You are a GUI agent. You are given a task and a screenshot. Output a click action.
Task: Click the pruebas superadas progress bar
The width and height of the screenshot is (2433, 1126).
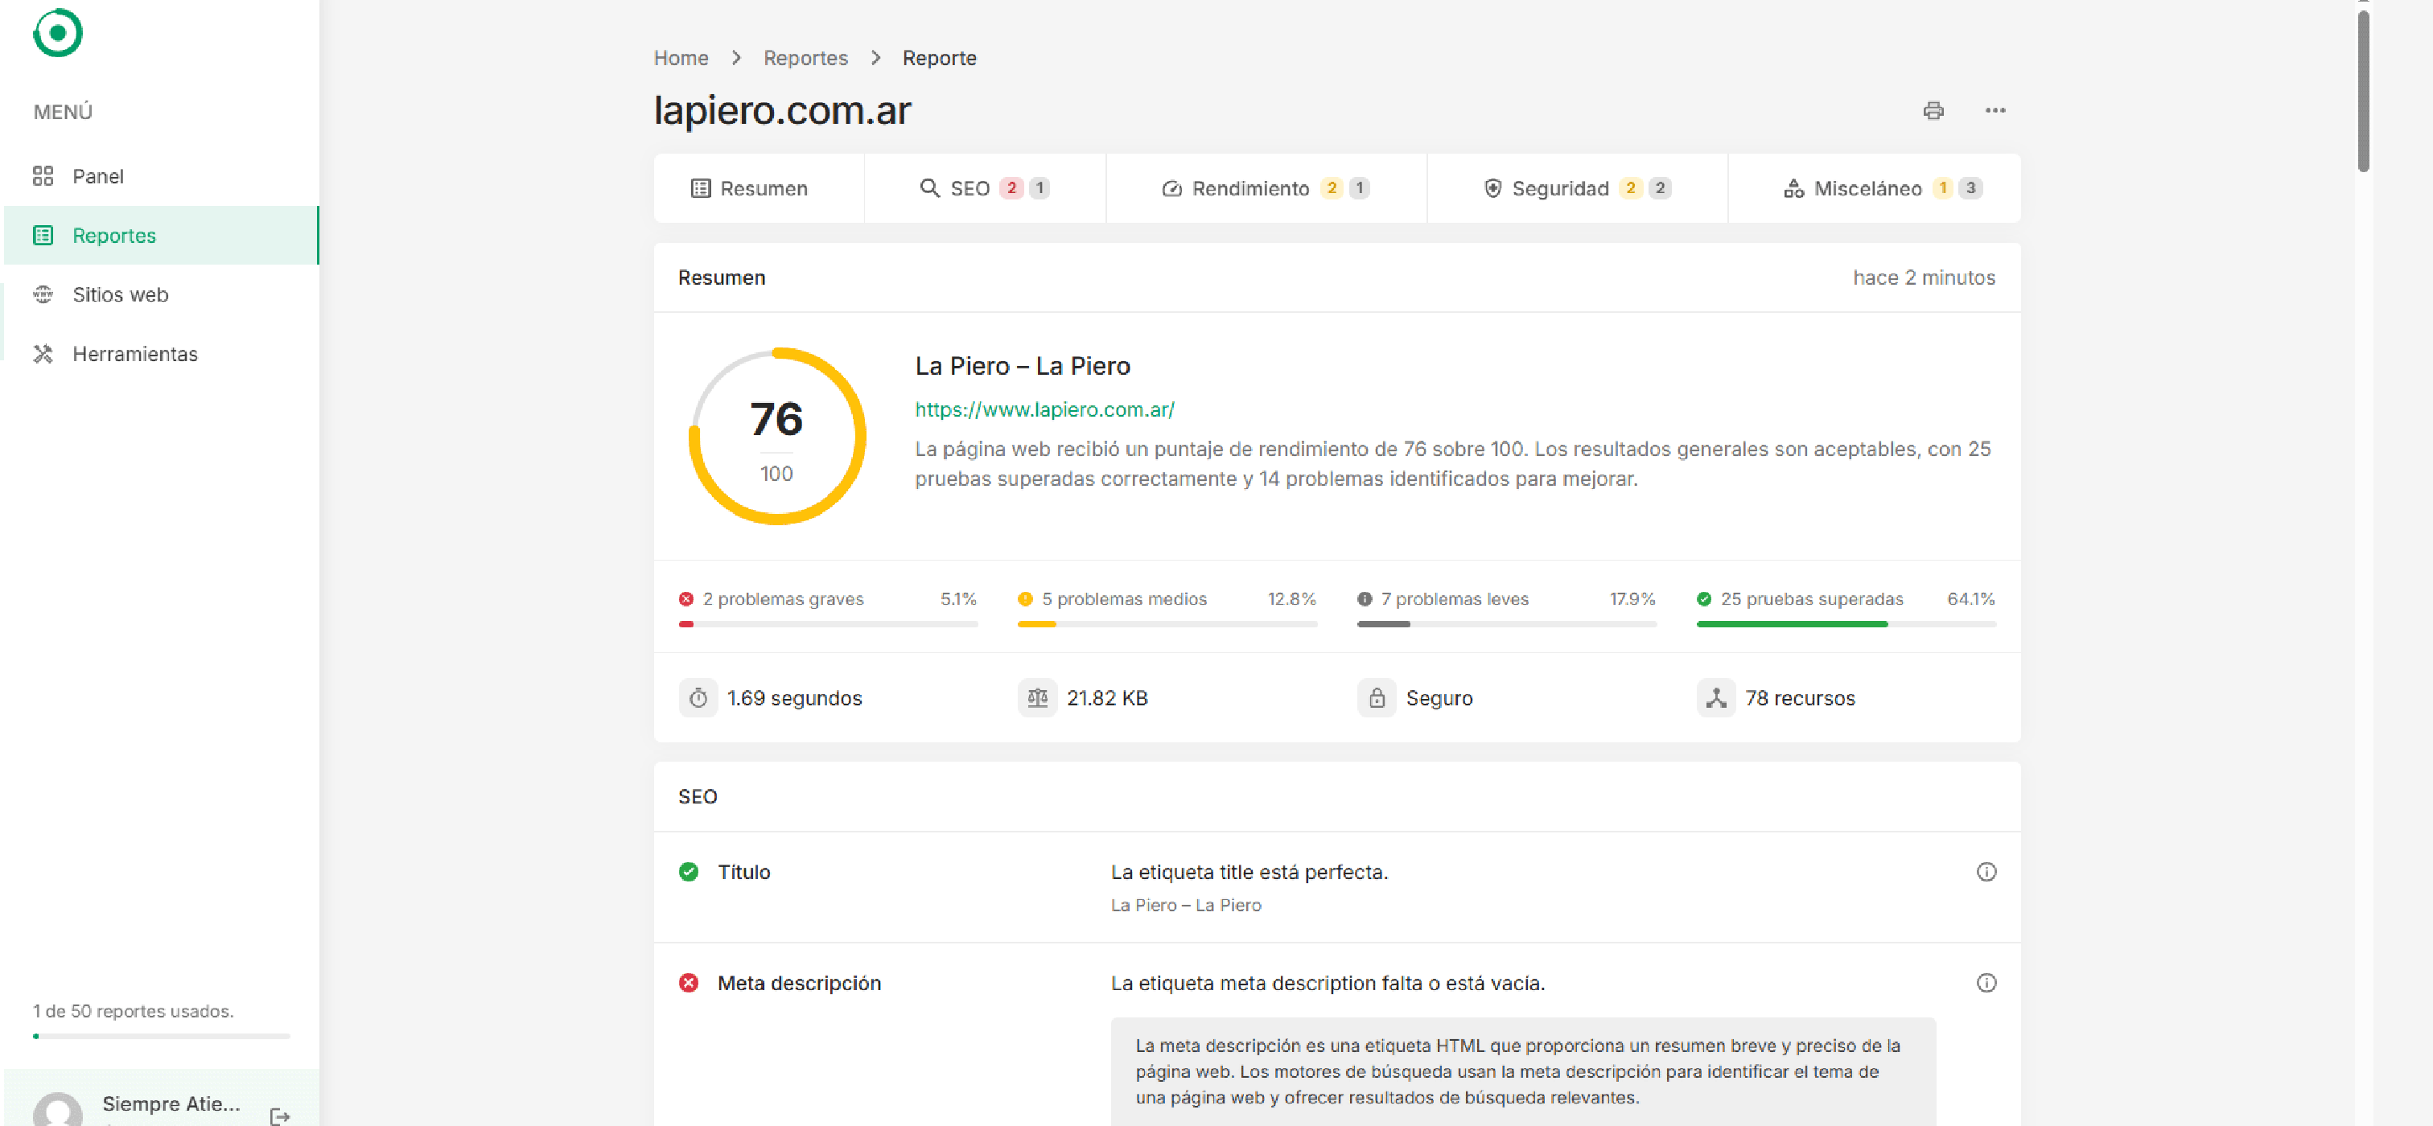1846,624
